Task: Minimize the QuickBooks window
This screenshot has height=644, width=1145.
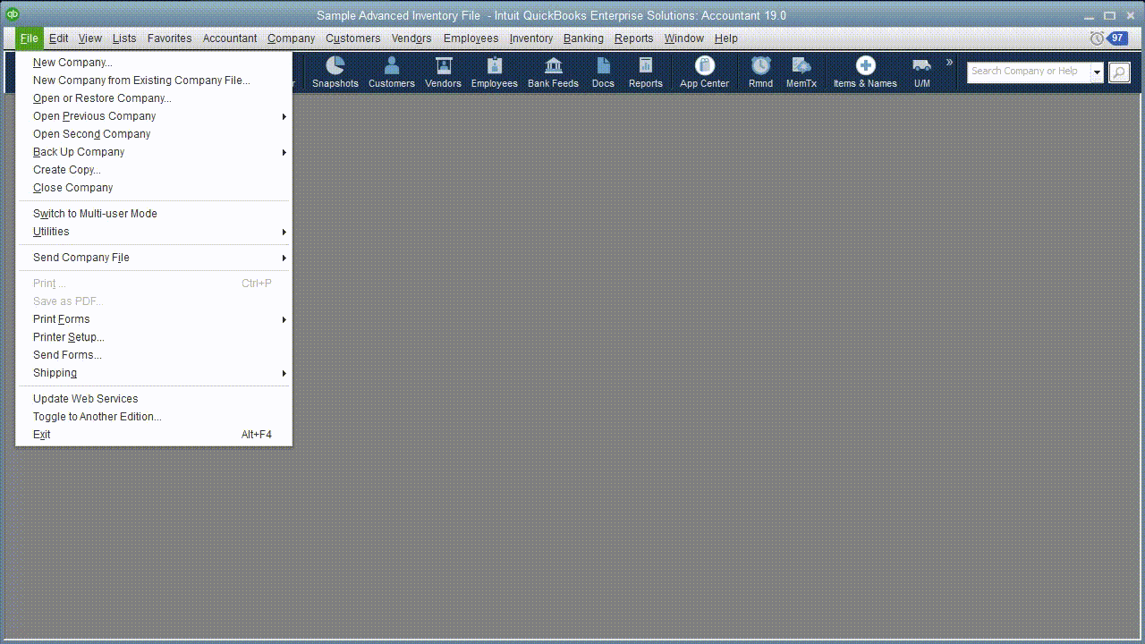Action: [1089, 15]
